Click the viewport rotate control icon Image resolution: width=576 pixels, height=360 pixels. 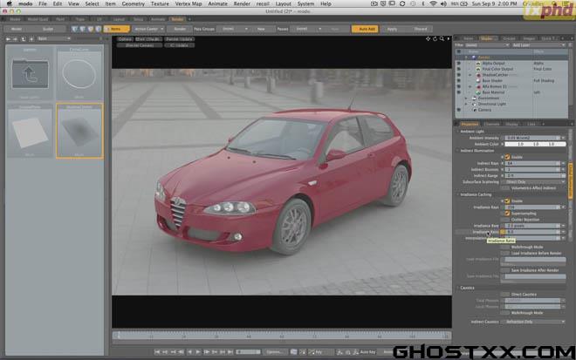[435, 38]
